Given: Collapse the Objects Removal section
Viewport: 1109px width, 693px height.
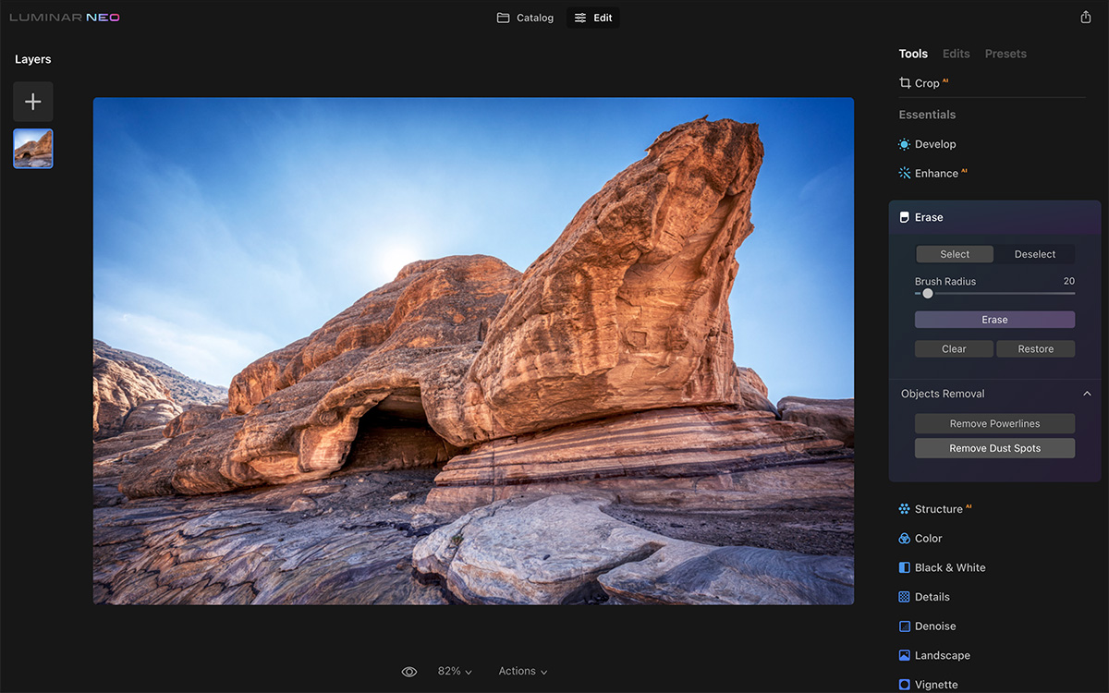Looking at the screenshot, I should [x=1087, y=394].
